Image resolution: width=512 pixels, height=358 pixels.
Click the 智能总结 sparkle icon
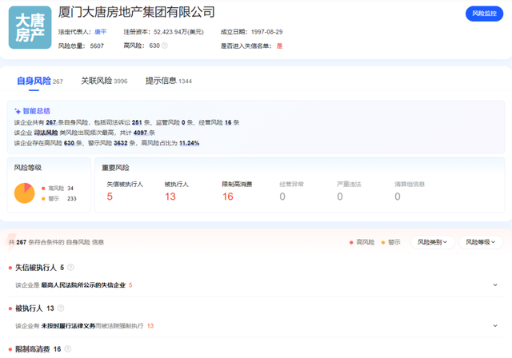(18, 111)
